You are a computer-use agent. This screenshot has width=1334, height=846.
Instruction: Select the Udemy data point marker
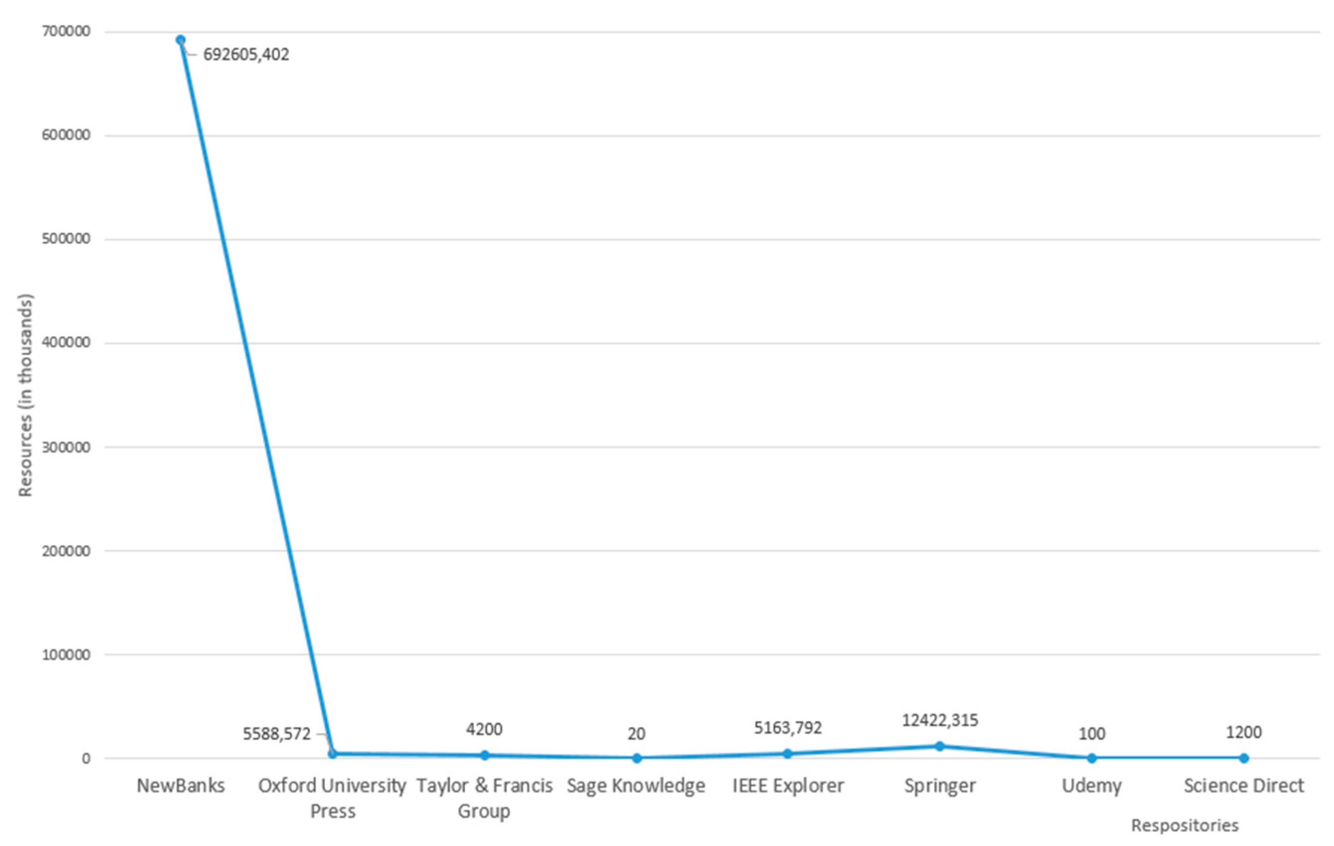pyautogui.click(x=1092, y=758)
